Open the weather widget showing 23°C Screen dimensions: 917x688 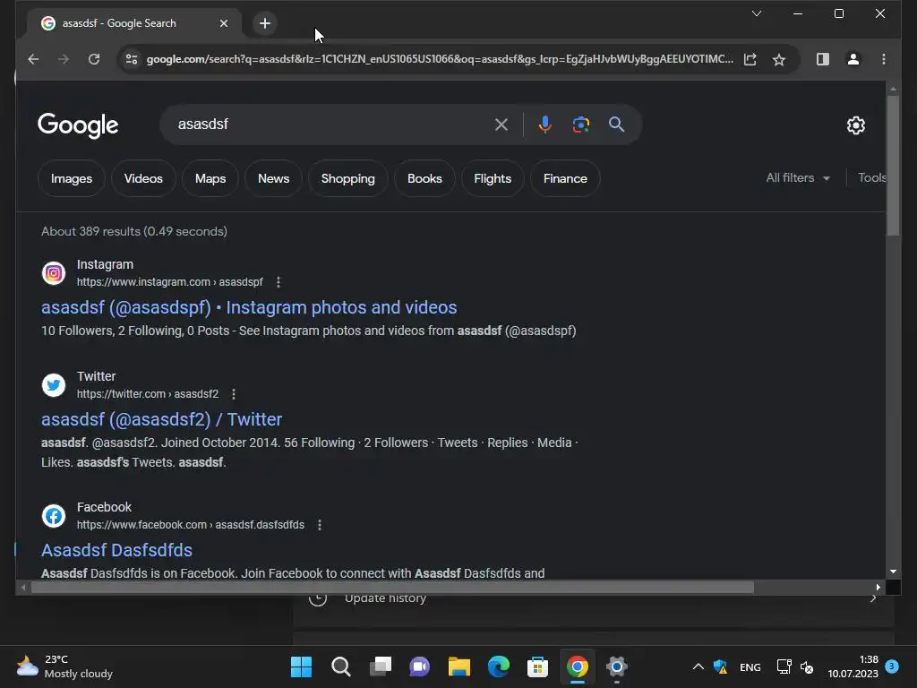(x=64, y=666)
